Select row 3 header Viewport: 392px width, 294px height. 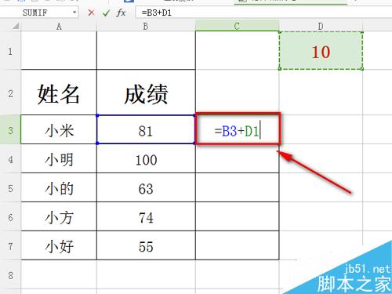tap(10, 129)
